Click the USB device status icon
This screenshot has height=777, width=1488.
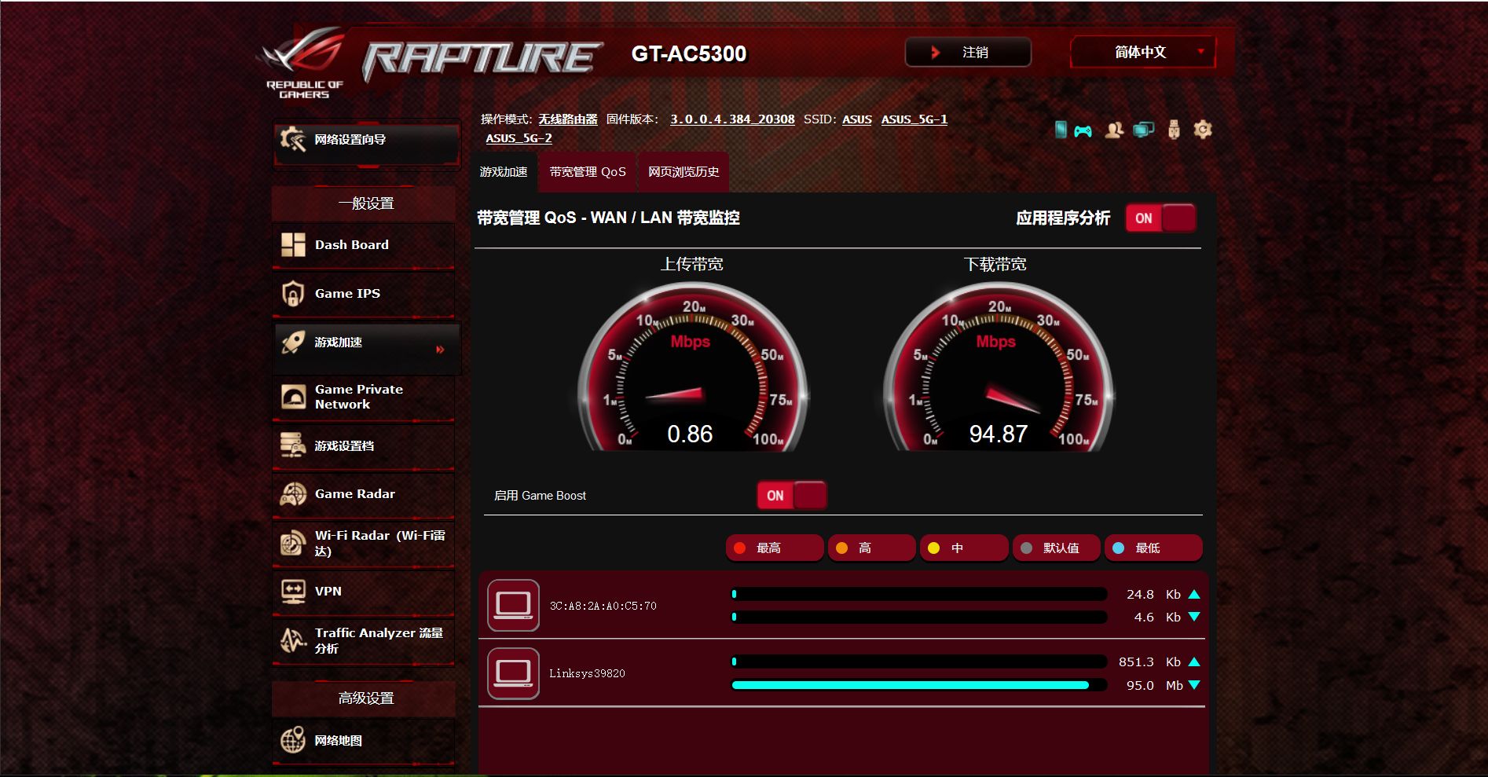coord(1173,130)
